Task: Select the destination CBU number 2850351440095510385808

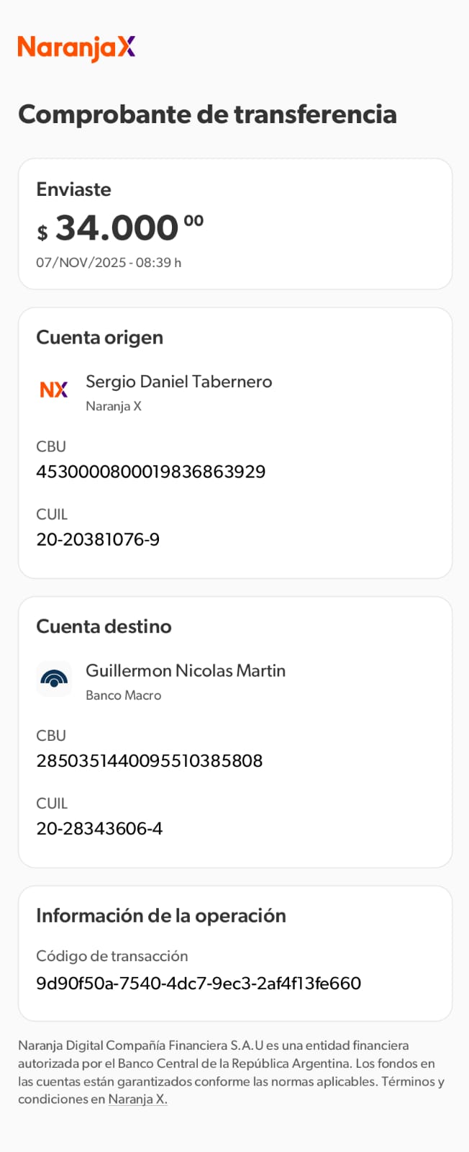Action: tap(149, 761)
